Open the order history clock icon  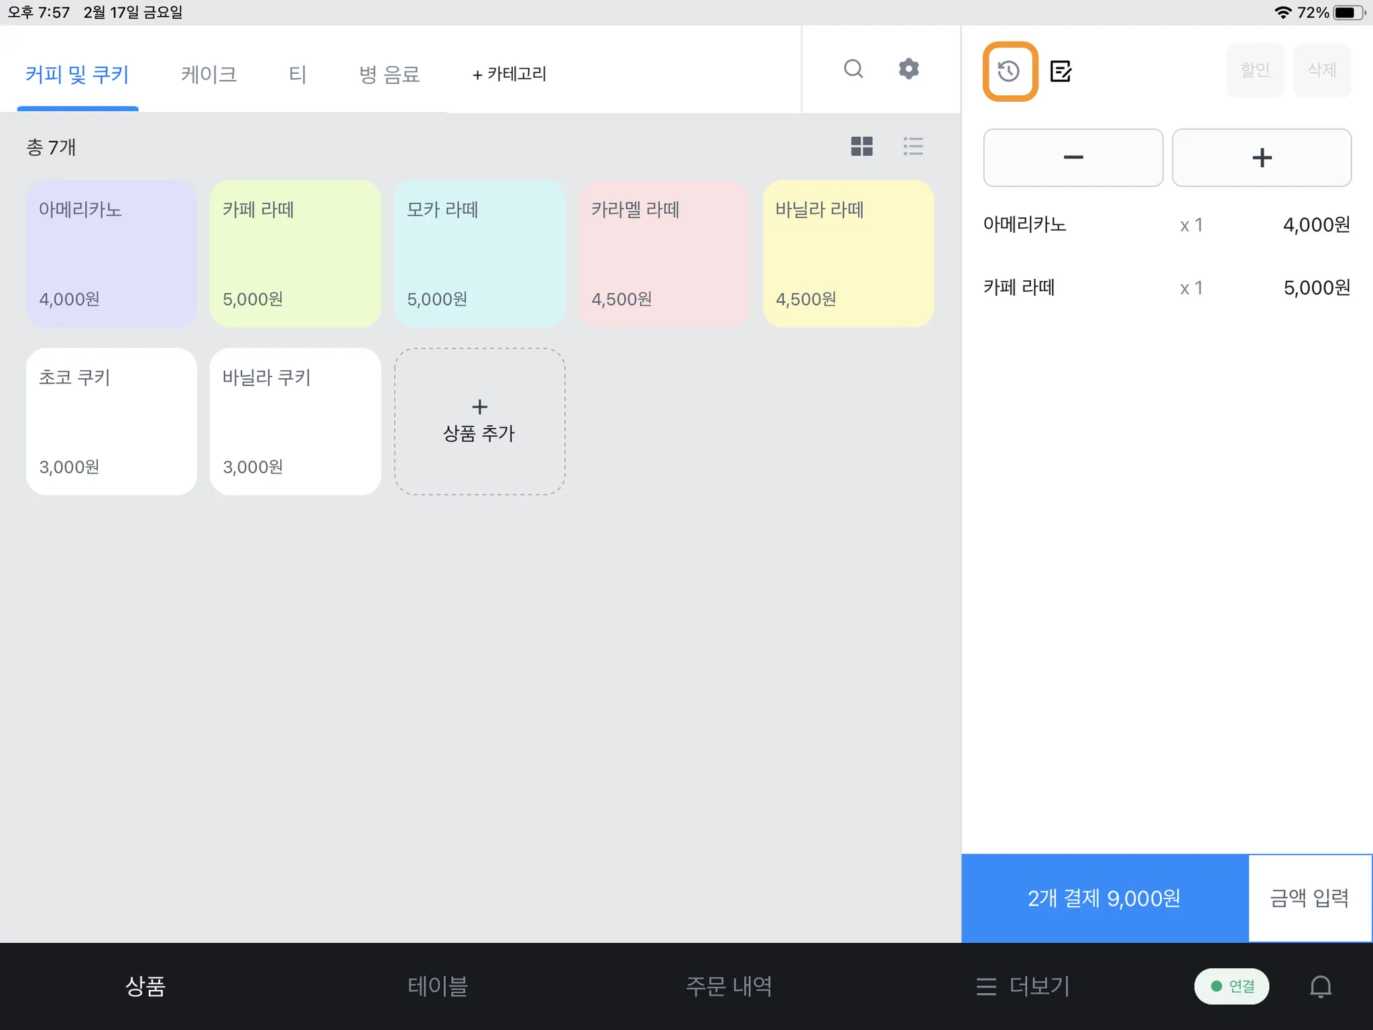(1010, 71)
